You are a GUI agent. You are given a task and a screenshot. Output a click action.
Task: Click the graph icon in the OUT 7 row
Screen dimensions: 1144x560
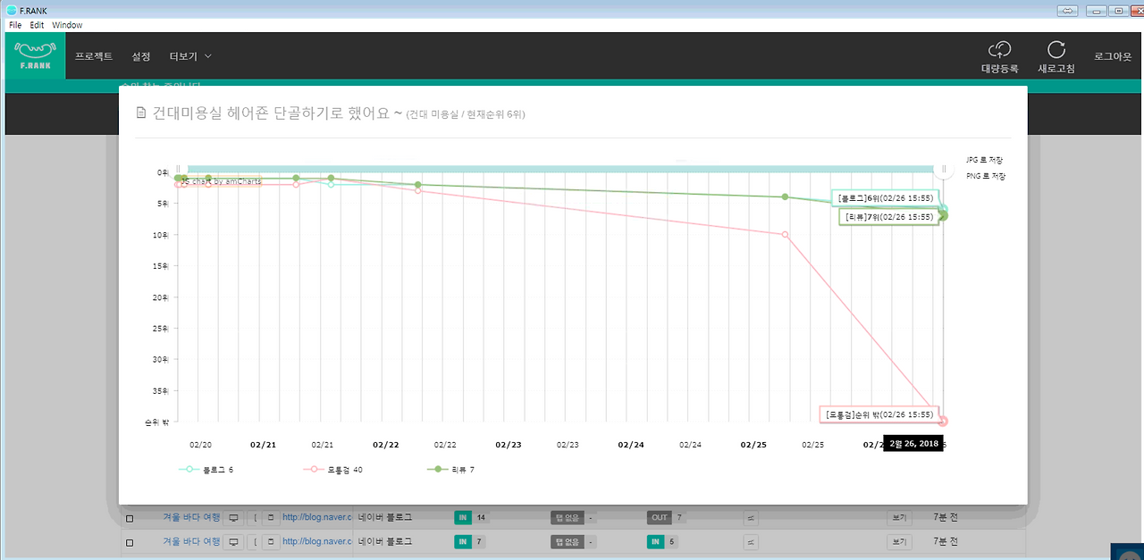tap(751, 517)
